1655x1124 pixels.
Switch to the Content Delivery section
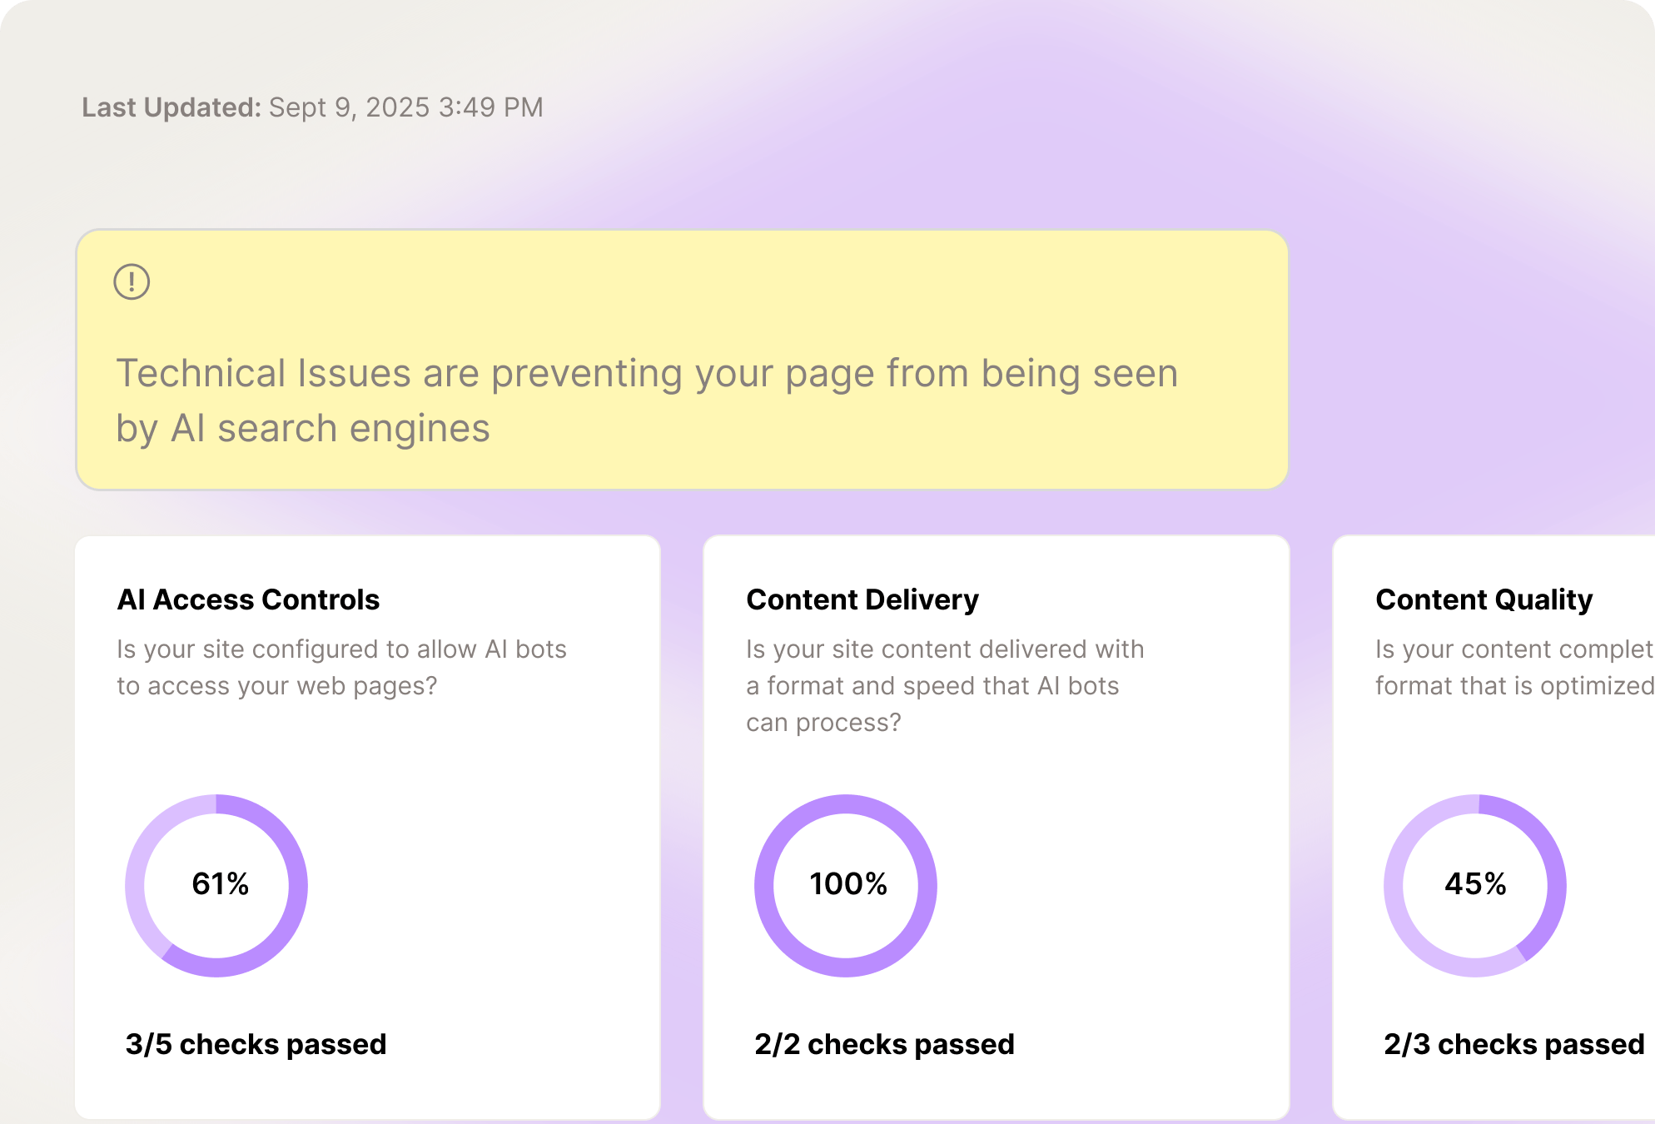click(862, 599)
